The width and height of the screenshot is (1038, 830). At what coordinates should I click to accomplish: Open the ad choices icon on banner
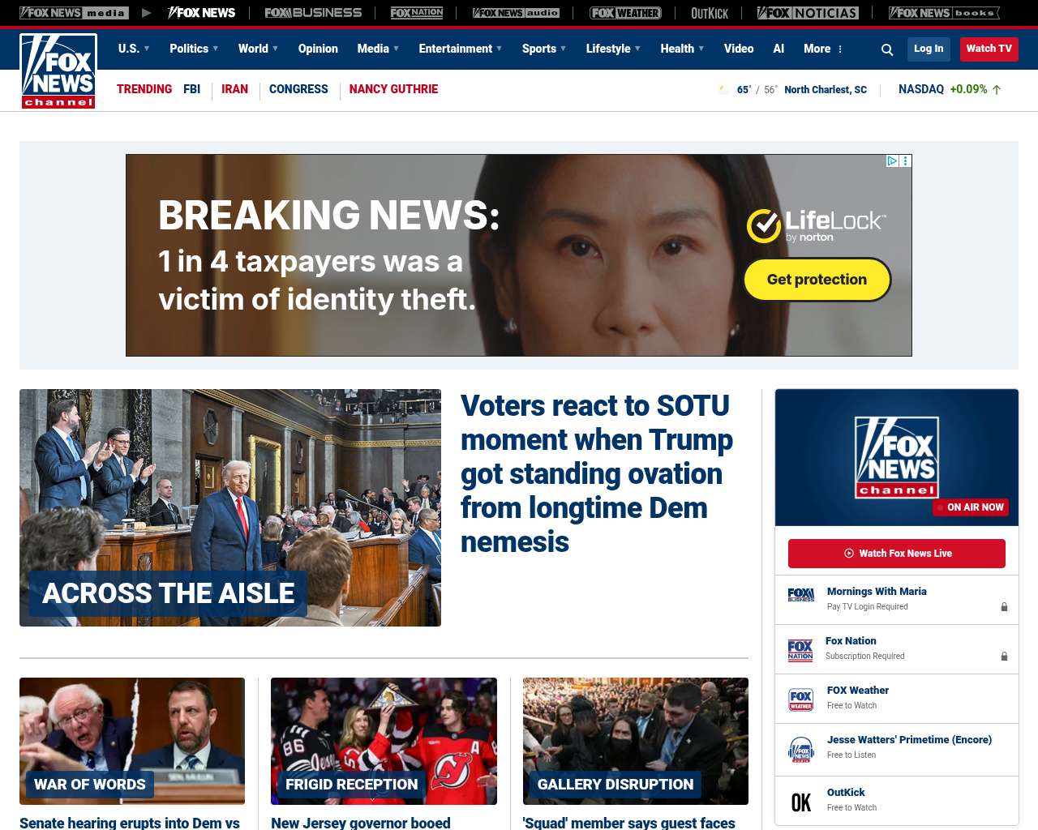click(x=892, y=161)
